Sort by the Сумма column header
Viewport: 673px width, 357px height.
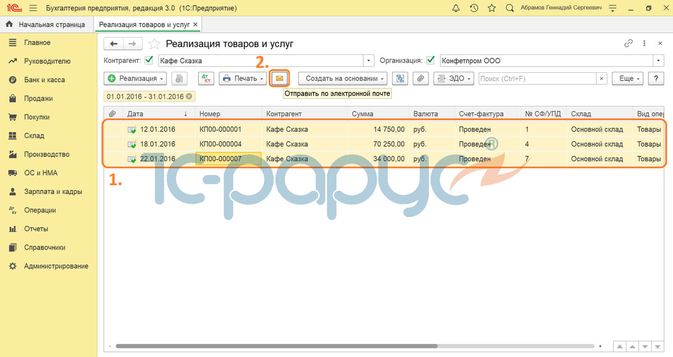click(379, 114)
